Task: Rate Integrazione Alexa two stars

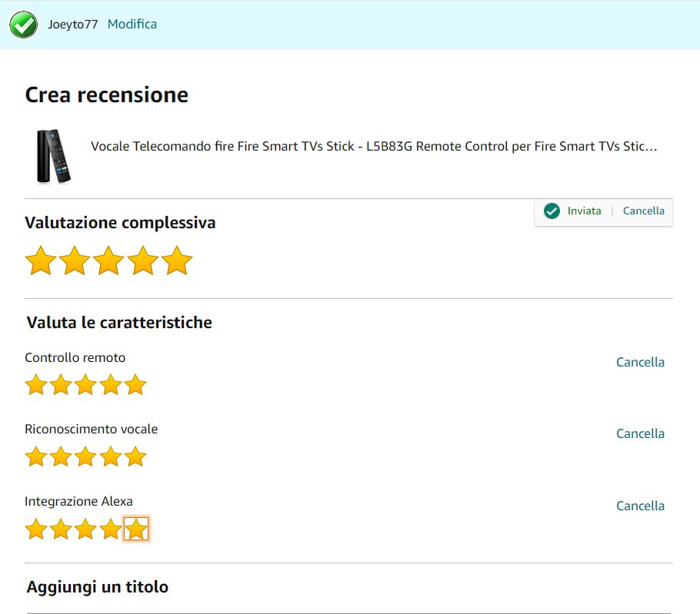Action: (61, 529)
